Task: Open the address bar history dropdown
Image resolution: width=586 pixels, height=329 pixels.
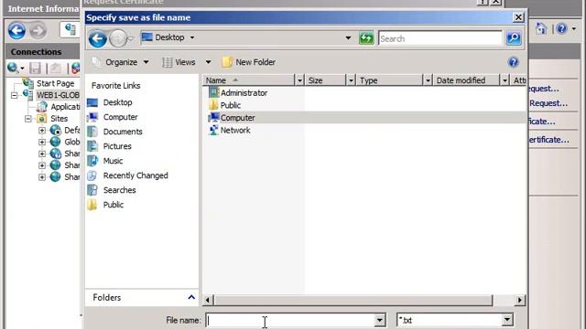Action: pyautogui.click(x=348, y=38)
